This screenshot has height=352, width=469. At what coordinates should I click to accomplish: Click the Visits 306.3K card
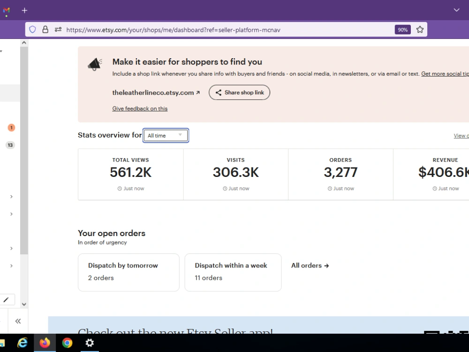click(236, 174)
